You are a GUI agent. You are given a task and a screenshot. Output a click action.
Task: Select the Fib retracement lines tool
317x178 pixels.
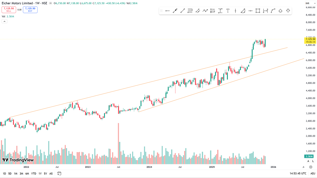[190, 11]
